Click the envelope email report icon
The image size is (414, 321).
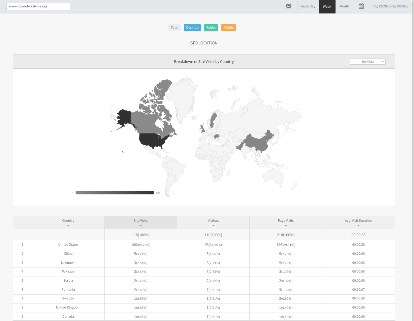pyautogui.click(x=288, y=6)
